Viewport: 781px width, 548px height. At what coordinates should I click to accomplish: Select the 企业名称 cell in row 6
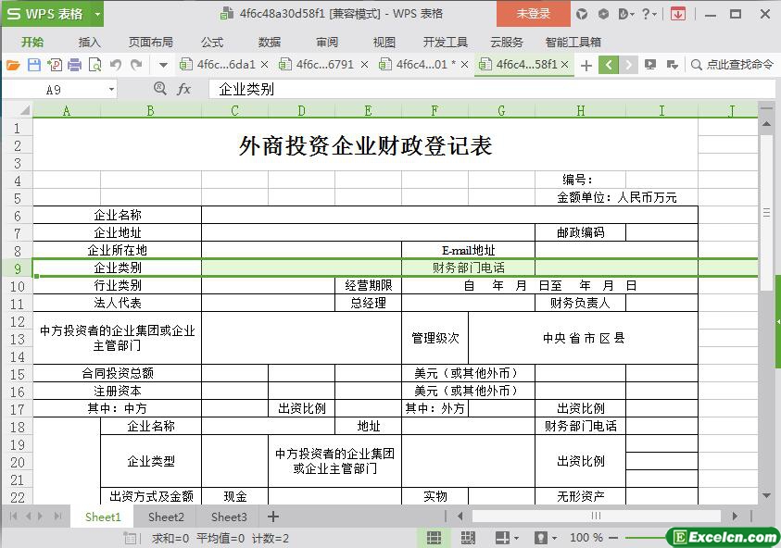coord(118,215)
